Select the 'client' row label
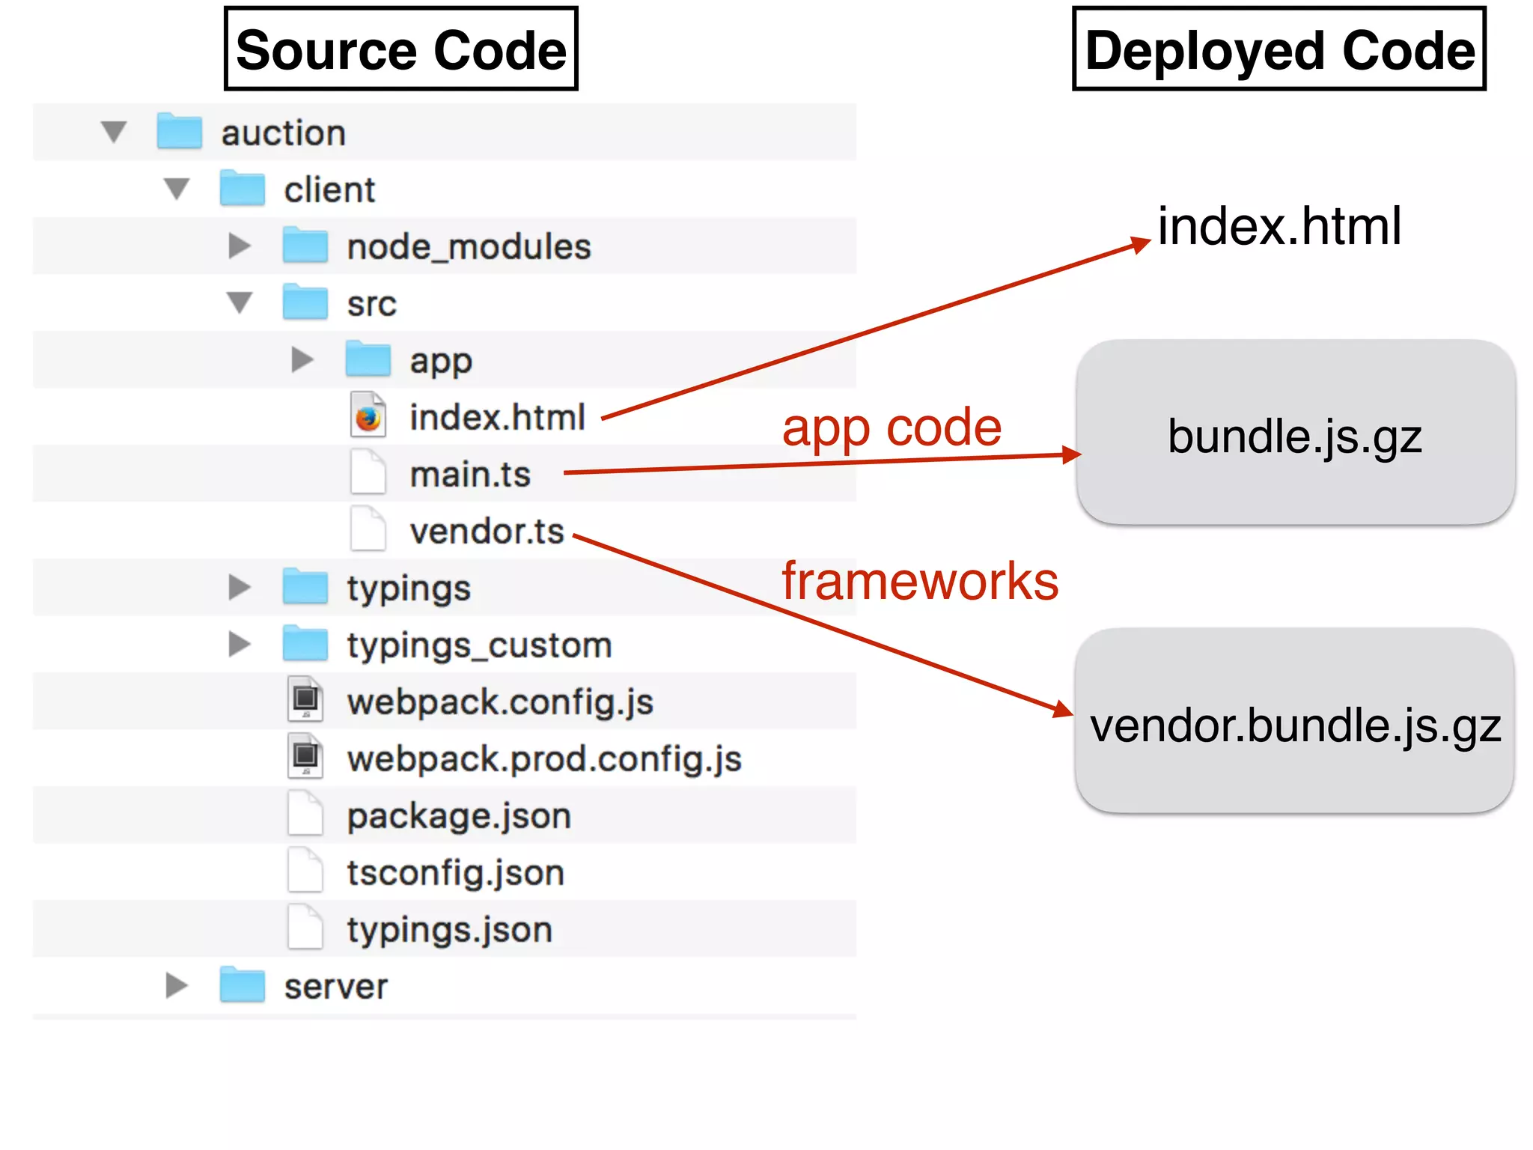The width and height of the screenshot is (1533, 1150). (329, 190)
